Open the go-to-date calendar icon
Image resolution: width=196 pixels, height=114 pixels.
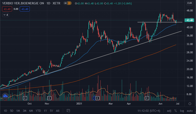(x=68, y=111)
